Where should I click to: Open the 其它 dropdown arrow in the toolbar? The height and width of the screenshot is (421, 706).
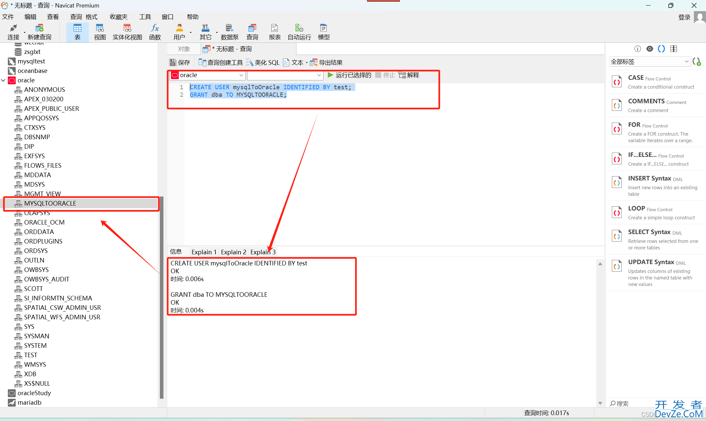click(217, 32)
